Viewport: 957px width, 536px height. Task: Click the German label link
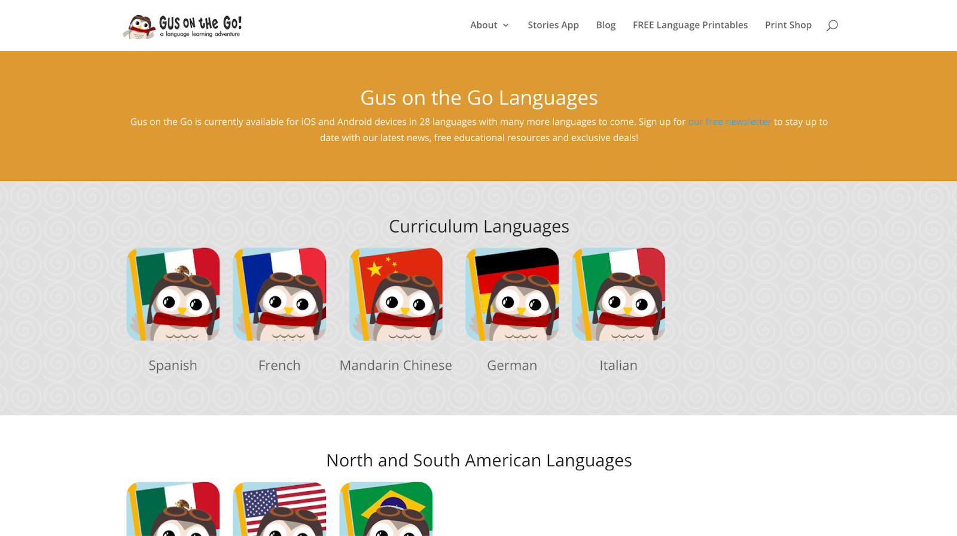tap(512, 365)
